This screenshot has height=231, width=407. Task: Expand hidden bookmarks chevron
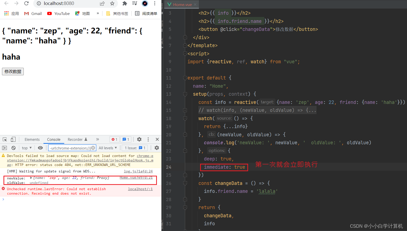(98, 13)
